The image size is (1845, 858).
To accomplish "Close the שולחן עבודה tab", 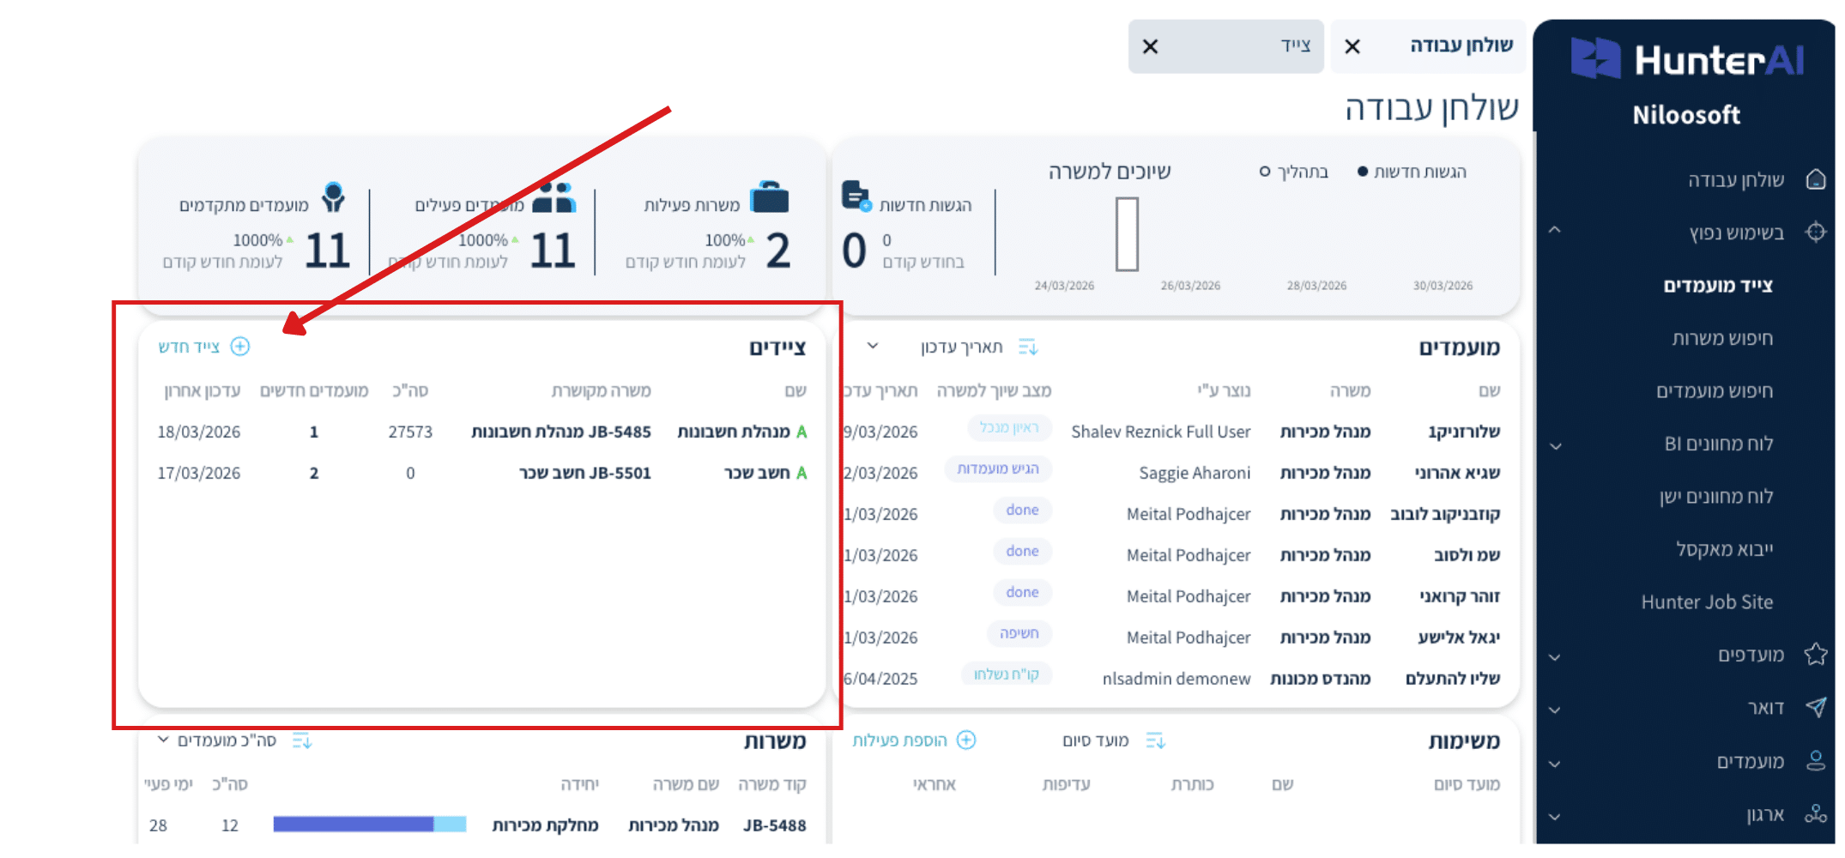I will tap(1352, 46).
